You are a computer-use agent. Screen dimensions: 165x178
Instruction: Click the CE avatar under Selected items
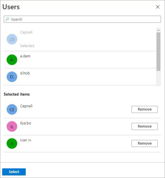point(12,109)
